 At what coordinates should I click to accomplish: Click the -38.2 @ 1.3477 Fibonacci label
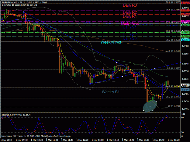pyautogui.click(x=173, y=97)
